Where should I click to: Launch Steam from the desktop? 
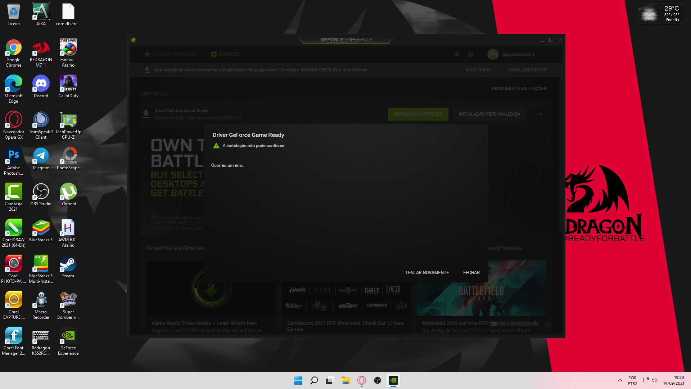click(x=68, y=267)
